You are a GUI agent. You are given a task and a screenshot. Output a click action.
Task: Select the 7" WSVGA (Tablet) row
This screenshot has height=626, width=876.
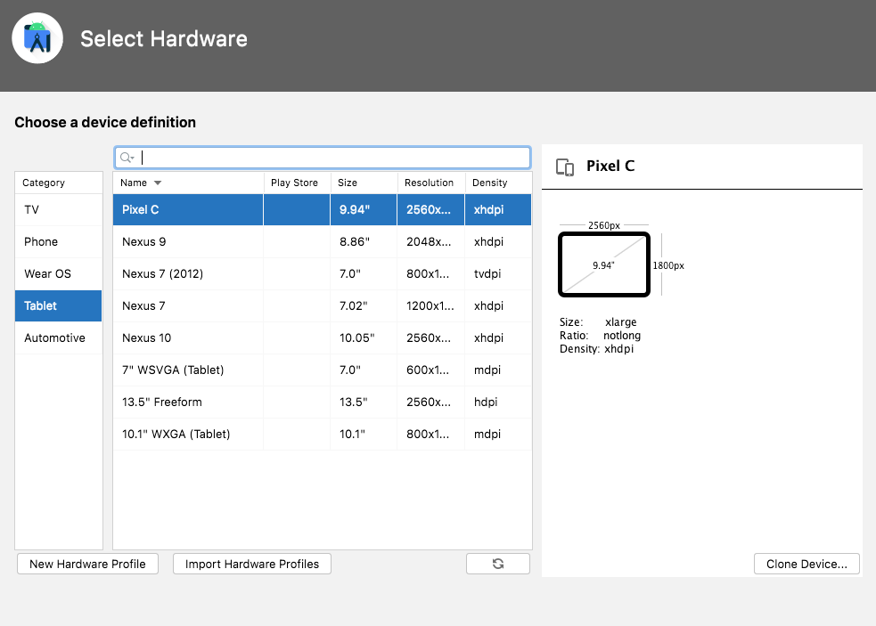coord(323,370)
